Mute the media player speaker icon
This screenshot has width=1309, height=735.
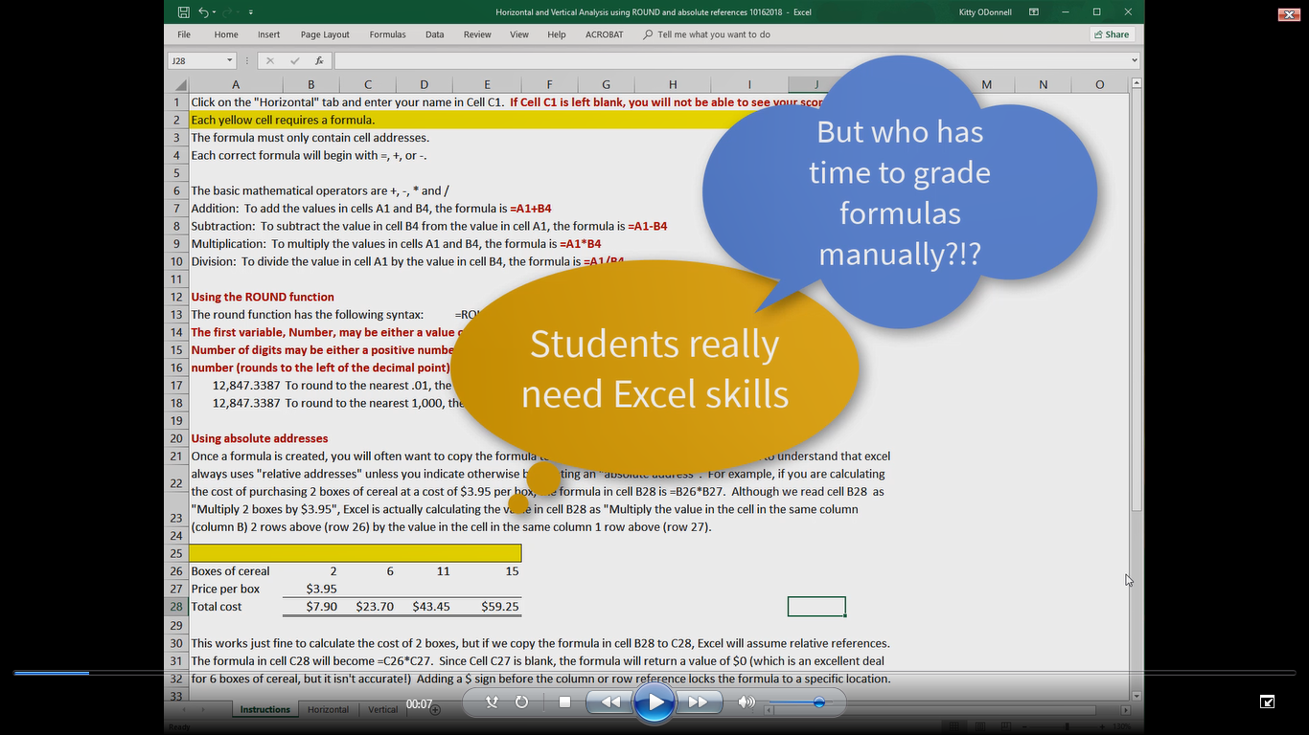click(x=746, y=702)
